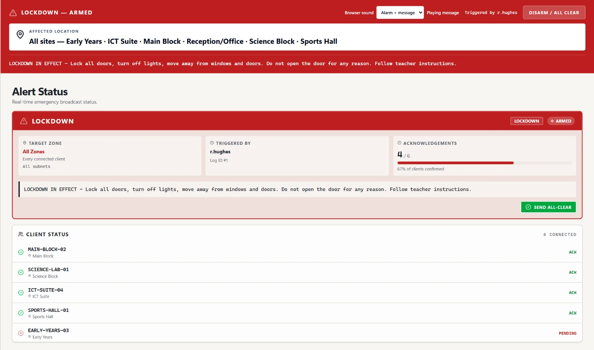The width and height of the screenshot is (594, 350).
Task: Click the small pin icon beside Sports Hall
Action: point(30,316)
